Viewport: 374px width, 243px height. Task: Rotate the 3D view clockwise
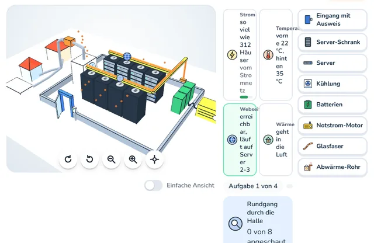68,159
